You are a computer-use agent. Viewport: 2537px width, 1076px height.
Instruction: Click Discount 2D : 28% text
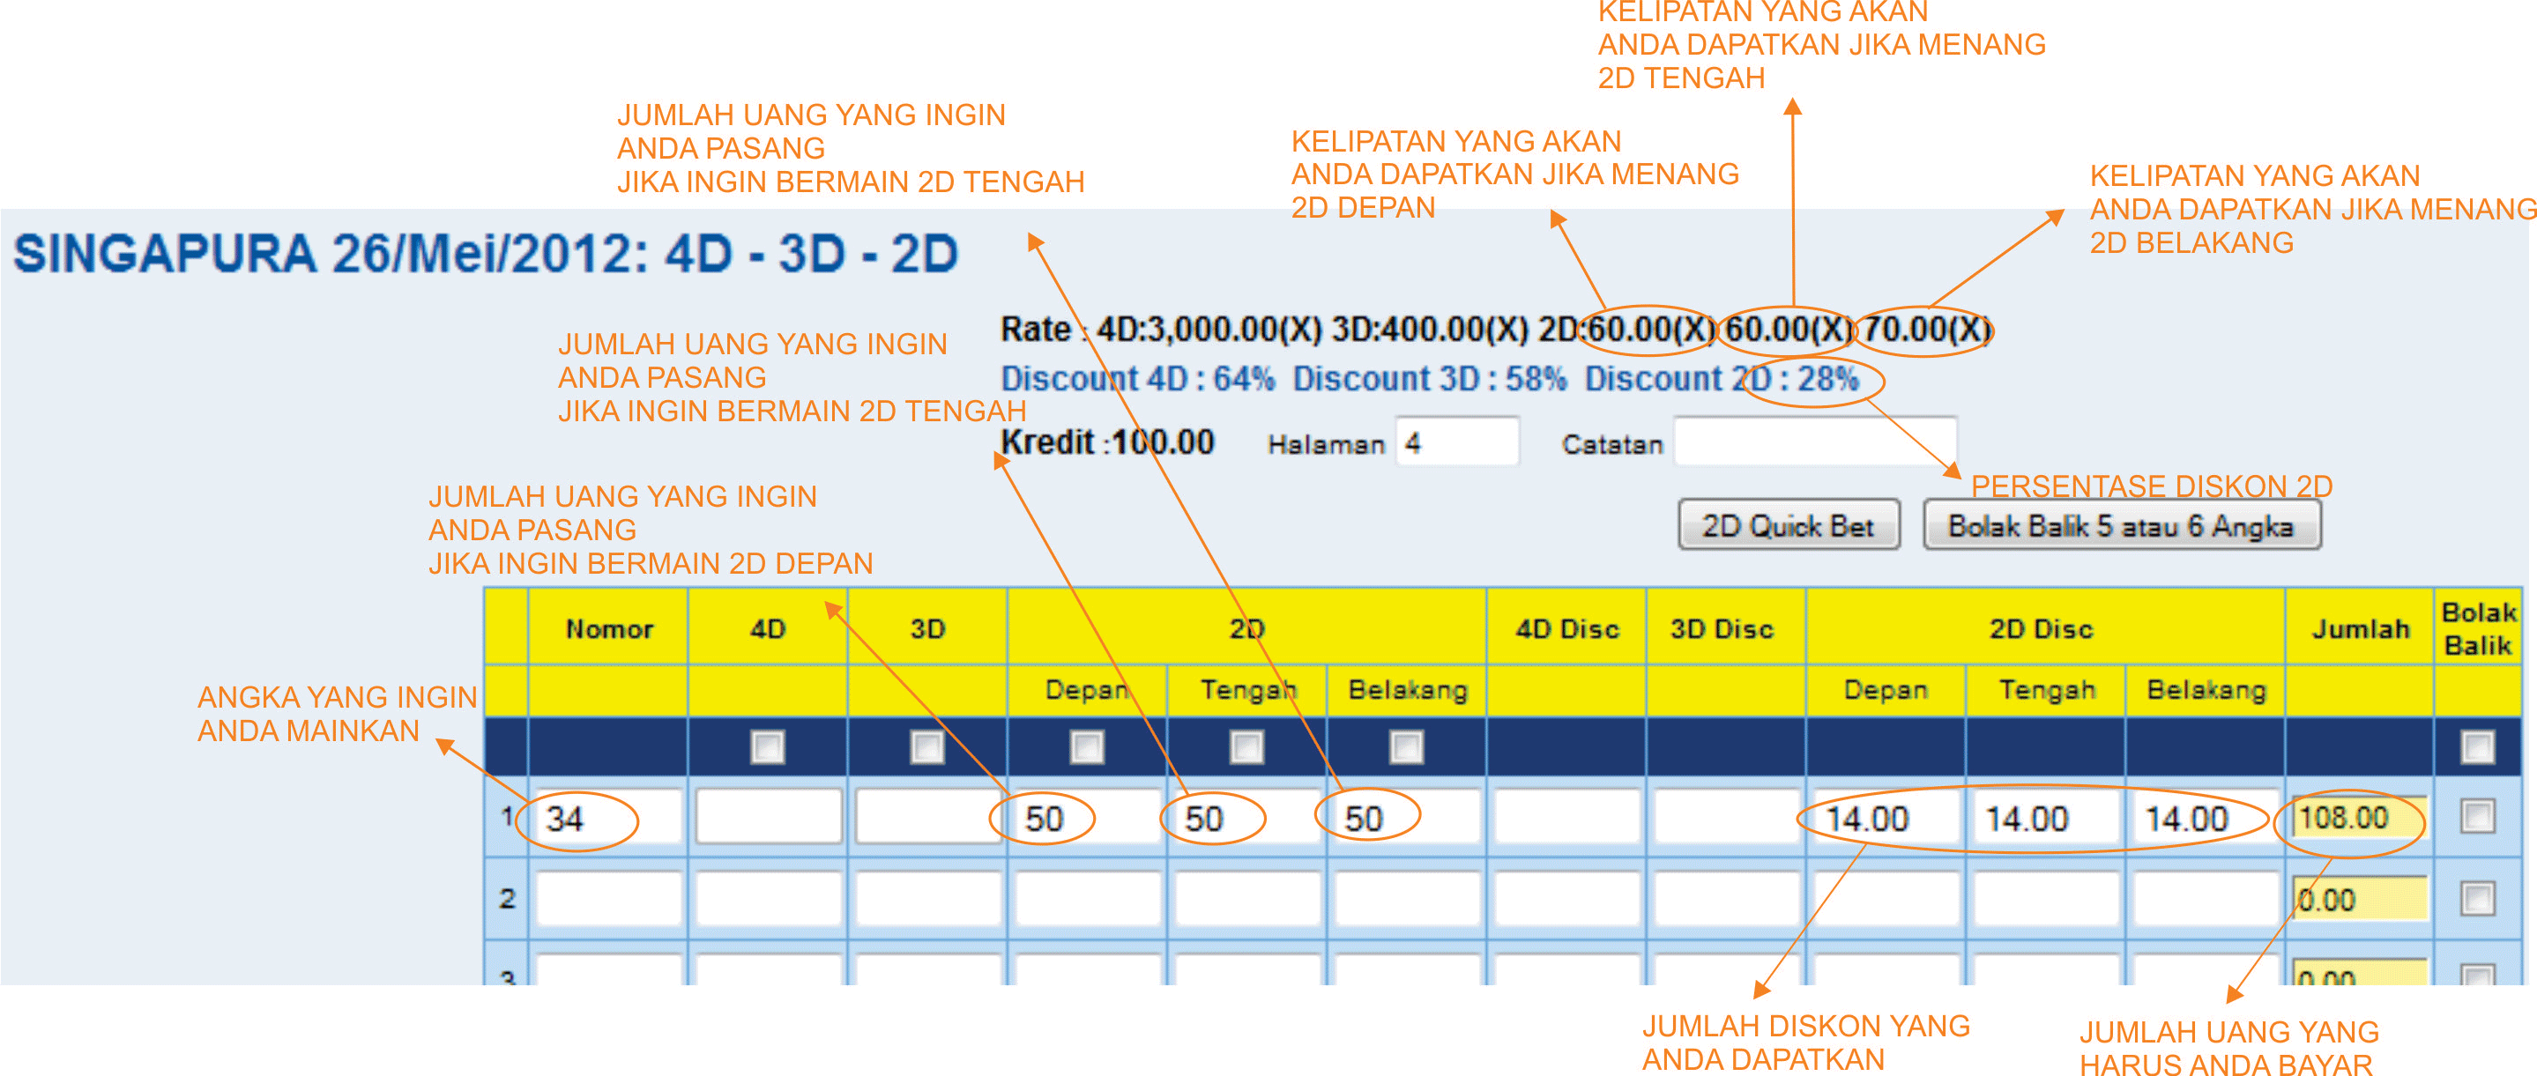tap(1722, 378)
